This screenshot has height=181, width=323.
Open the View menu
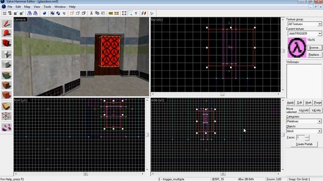coord(37,7)
